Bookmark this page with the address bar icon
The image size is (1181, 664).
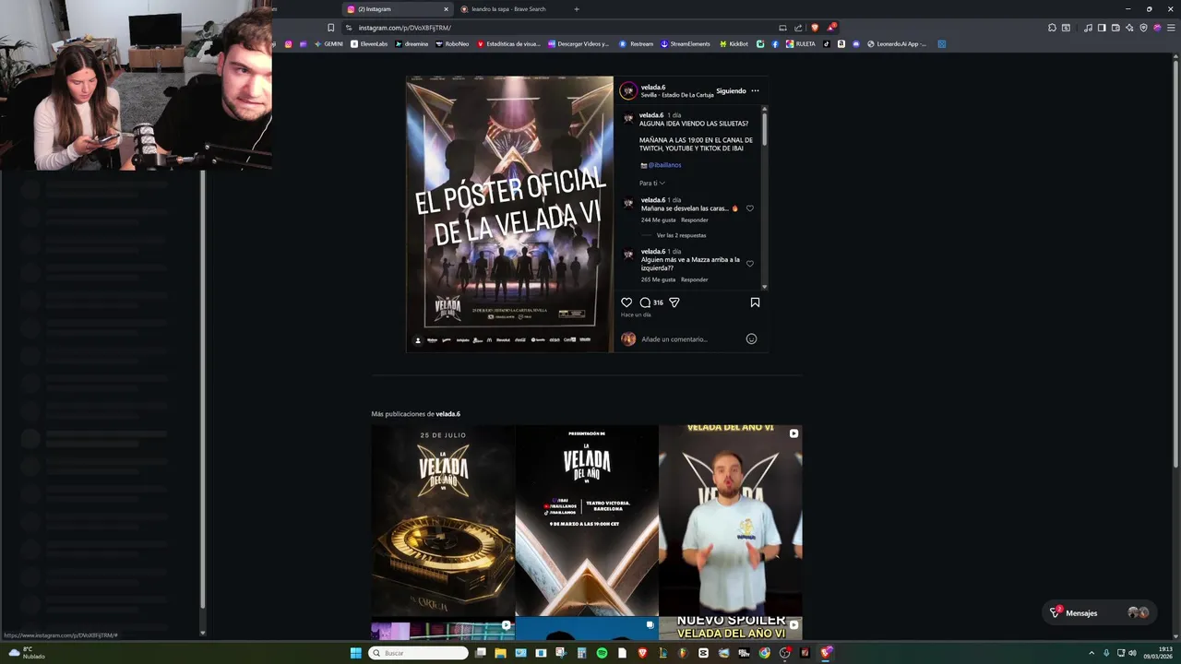(x=330, y=28)
